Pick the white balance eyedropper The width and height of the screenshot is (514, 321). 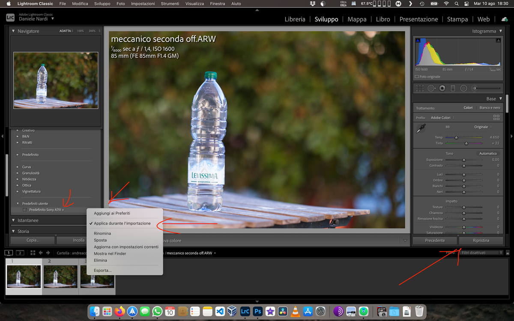(x=421, y=128)
